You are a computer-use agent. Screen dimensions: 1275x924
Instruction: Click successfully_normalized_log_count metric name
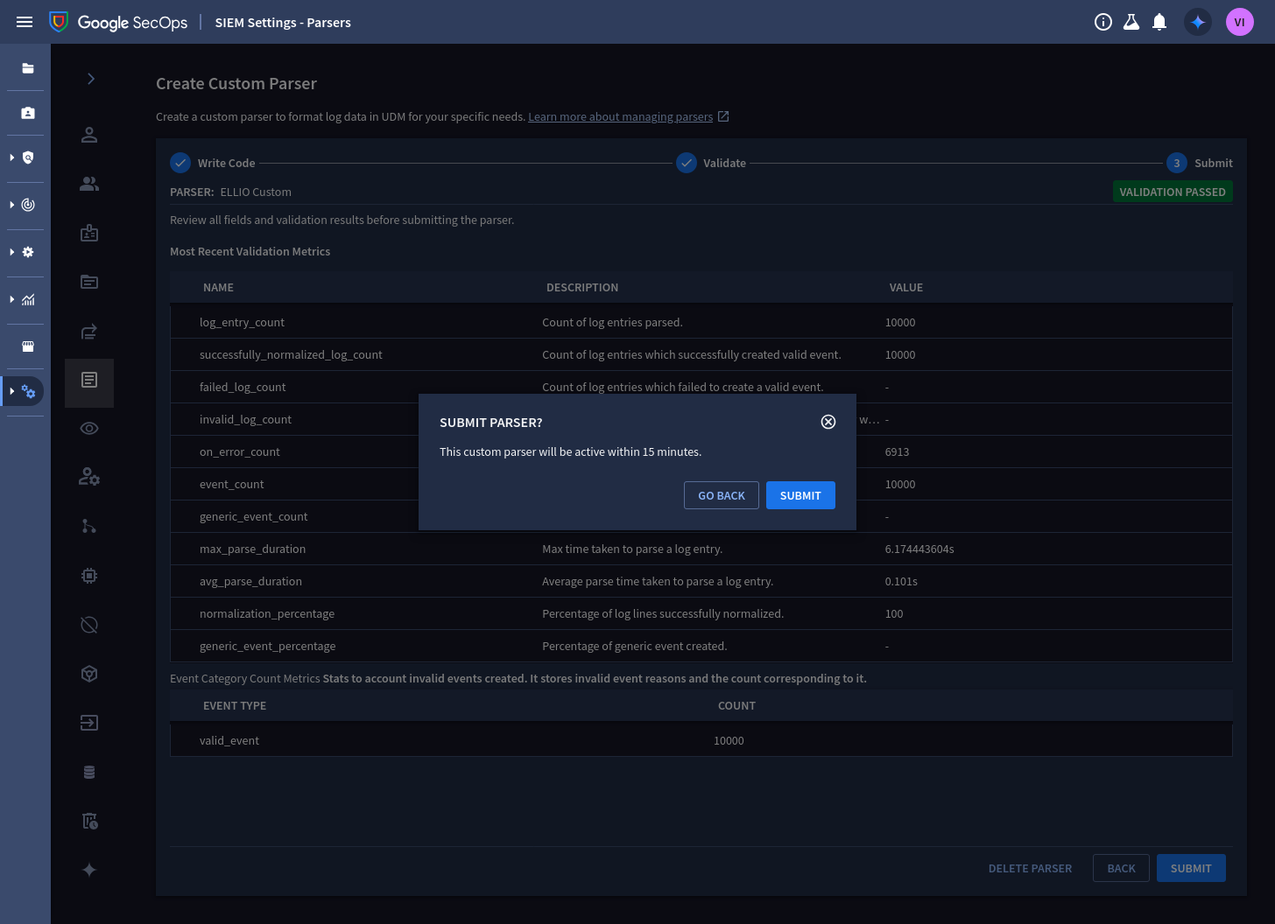tap(291, 354)
